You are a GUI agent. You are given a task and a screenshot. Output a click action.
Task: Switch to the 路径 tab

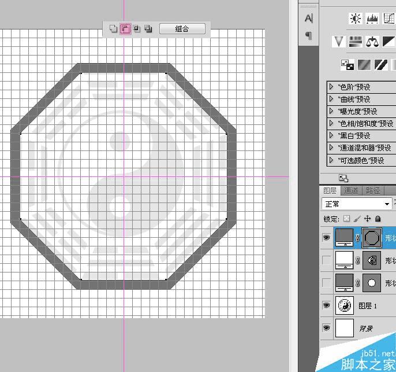pyautogui.click(x=373, y=190)
